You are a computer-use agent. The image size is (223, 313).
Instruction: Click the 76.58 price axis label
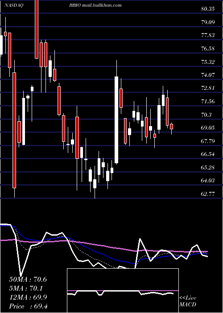[x=208, y=49]
